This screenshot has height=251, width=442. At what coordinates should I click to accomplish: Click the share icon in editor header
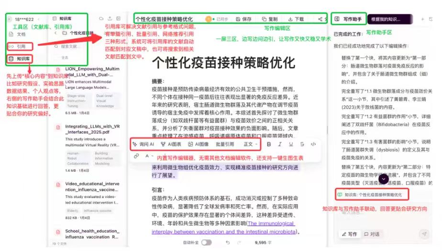point(320,19)
